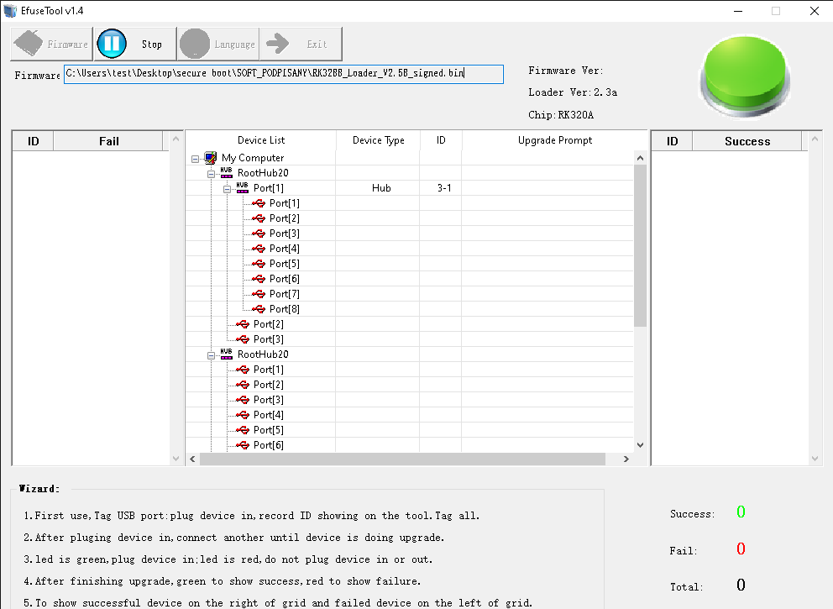Click inside the firmware path input field
Viewport: 833px width, 609px height.
click(281, 74)
